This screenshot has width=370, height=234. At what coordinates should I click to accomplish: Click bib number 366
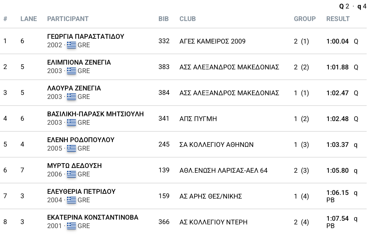pyautogui.click(x=164, y=222)
